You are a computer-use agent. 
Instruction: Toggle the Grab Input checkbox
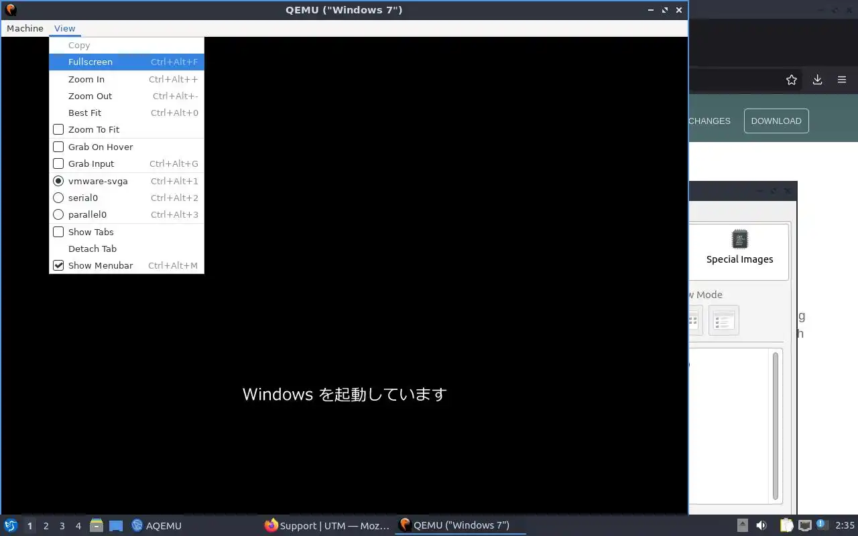pyautogui.click(x=58, y=163)
